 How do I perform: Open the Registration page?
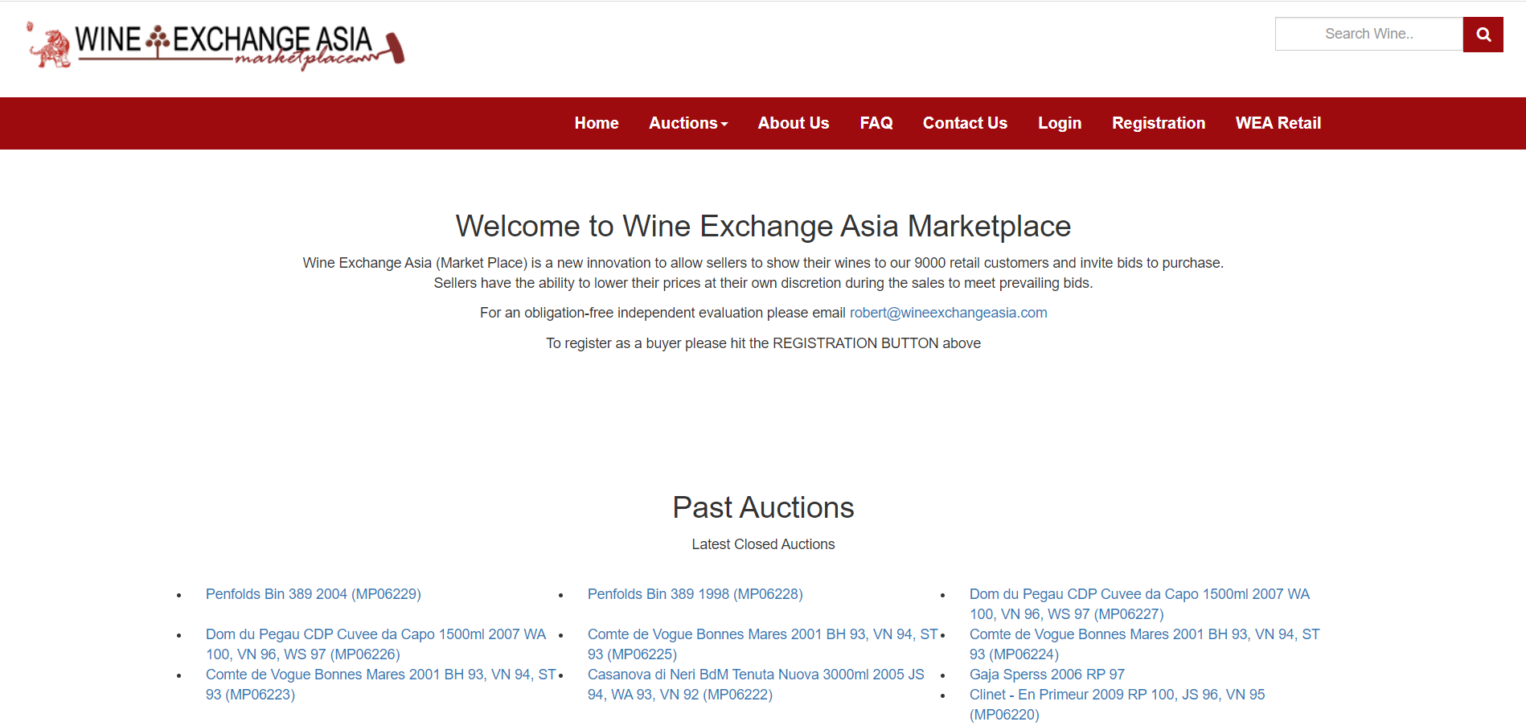pos(1159,123)
